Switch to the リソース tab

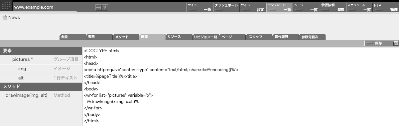[x=179, y=37]
